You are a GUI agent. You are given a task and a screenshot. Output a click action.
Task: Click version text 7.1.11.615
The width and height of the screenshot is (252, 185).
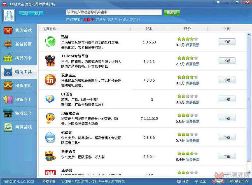[149, 118]
